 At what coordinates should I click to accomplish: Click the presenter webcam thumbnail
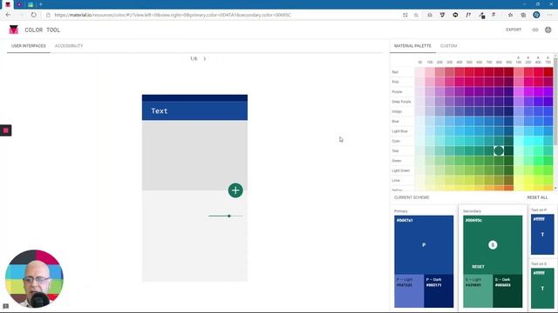(x=34, y=278)
